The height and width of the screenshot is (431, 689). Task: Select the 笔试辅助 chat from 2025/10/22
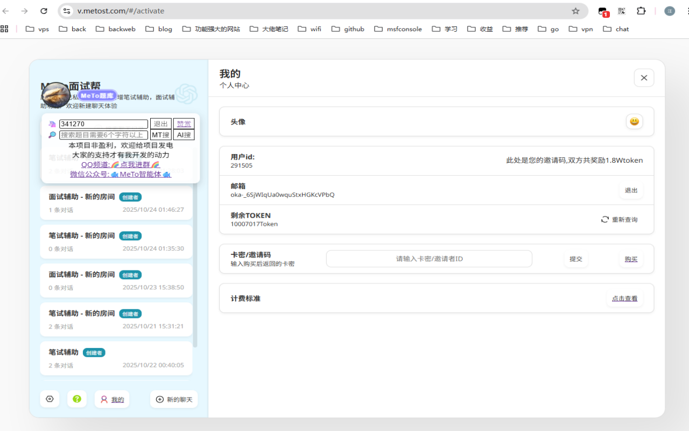pyautogui.click(x=116, y=358)
